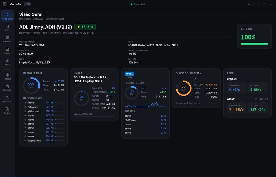Click NVIDIA GeForce RTX 3050 Laptop GPU info value
Viewport: 276px width, 177px height.
pyautogui.click(x=153, y=45)
